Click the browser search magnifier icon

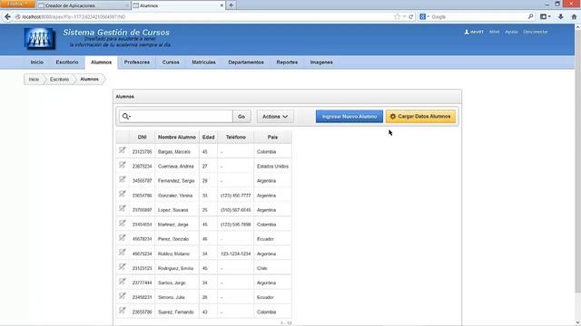[530, 16]
